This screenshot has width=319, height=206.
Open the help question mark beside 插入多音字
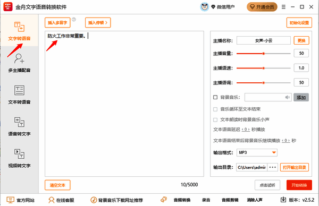point(74,20)
